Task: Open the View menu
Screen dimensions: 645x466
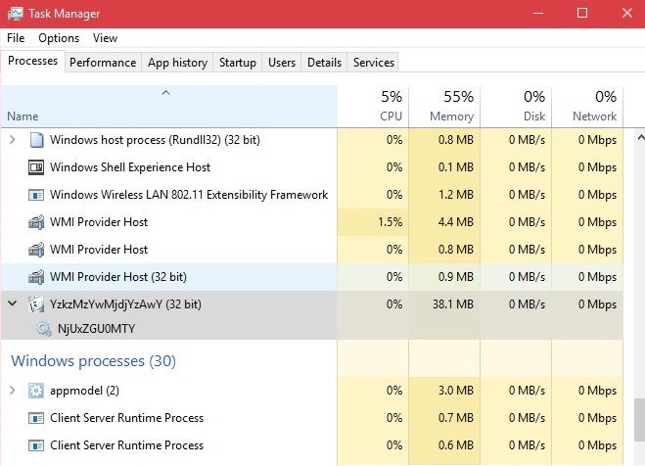Action: click(106, 38)
